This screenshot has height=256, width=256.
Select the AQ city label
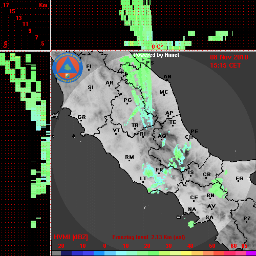pyautogui.click(x=162, y=136)
